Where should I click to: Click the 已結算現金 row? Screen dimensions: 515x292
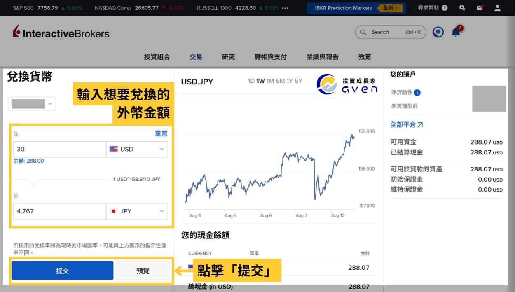point(447,152)
